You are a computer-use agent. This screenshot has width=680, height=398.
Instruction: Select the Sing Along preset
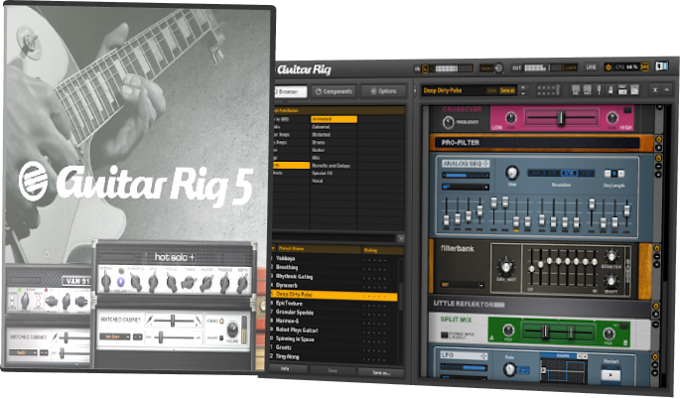(x=287, y=356)
